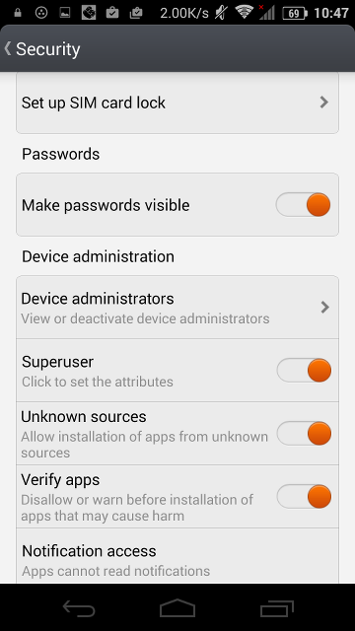The image size is (355, 631).
Task: Disable the Make passwords visible toggle
Action: point(304,204)
